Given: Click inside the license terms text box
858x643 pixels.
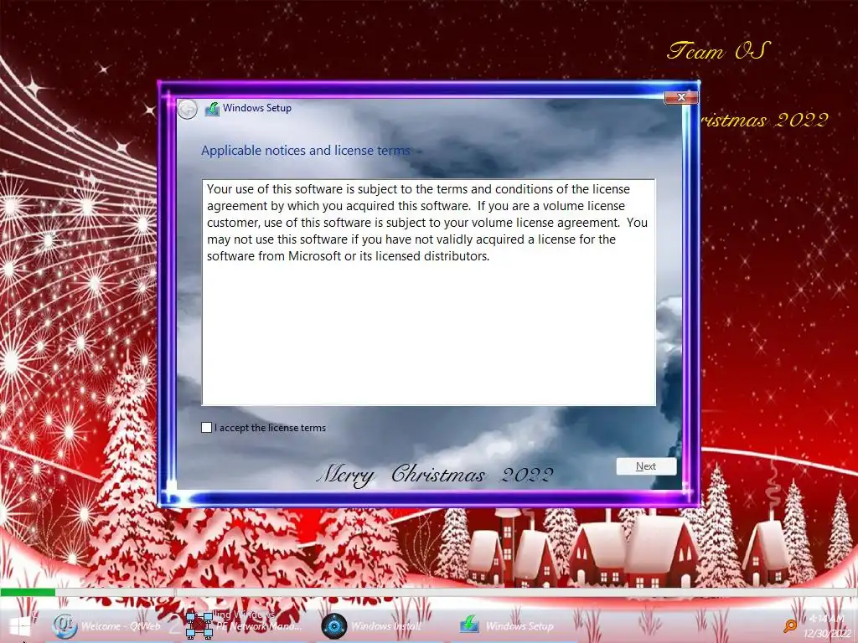Looking at the screenshot, I should (x=428, y=292).
